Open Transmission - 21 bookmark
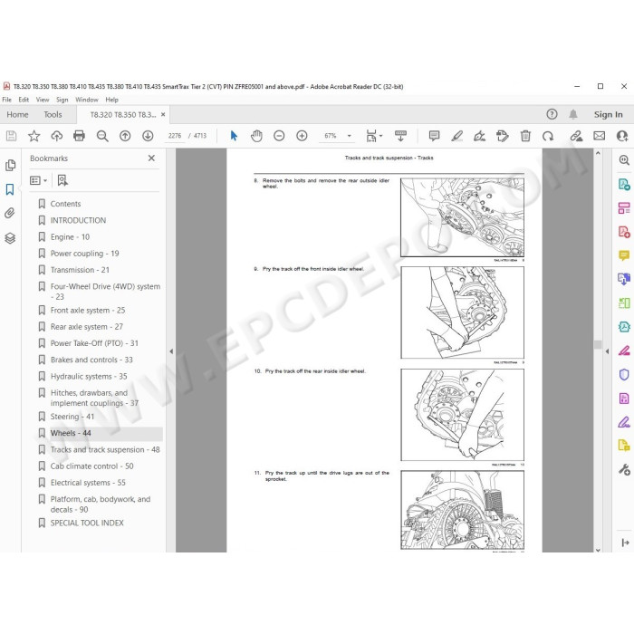634x634 pixels. (80, 270)
